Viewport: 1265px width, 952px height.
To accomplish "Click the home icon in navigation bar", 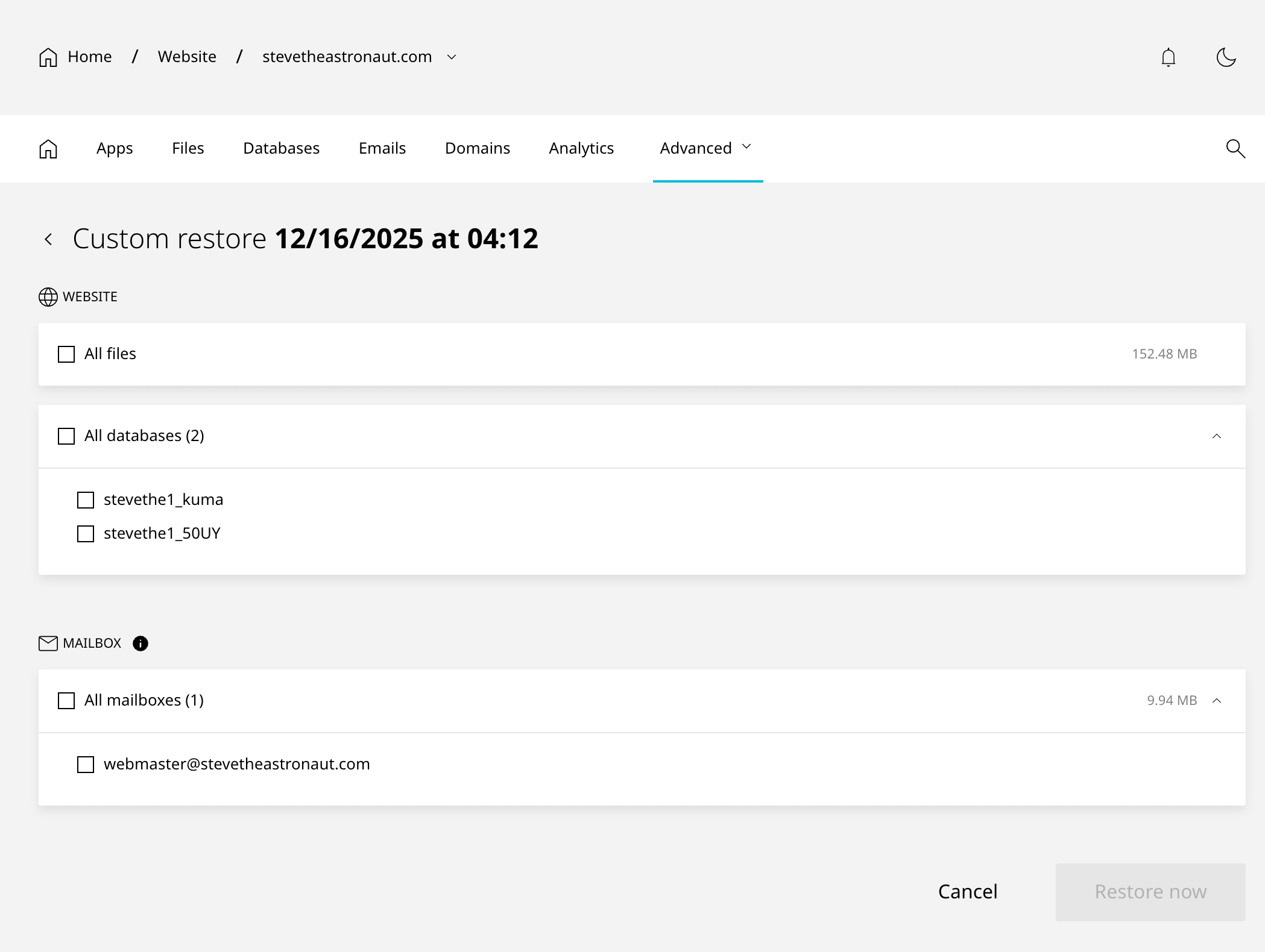I will pos(48,148).
